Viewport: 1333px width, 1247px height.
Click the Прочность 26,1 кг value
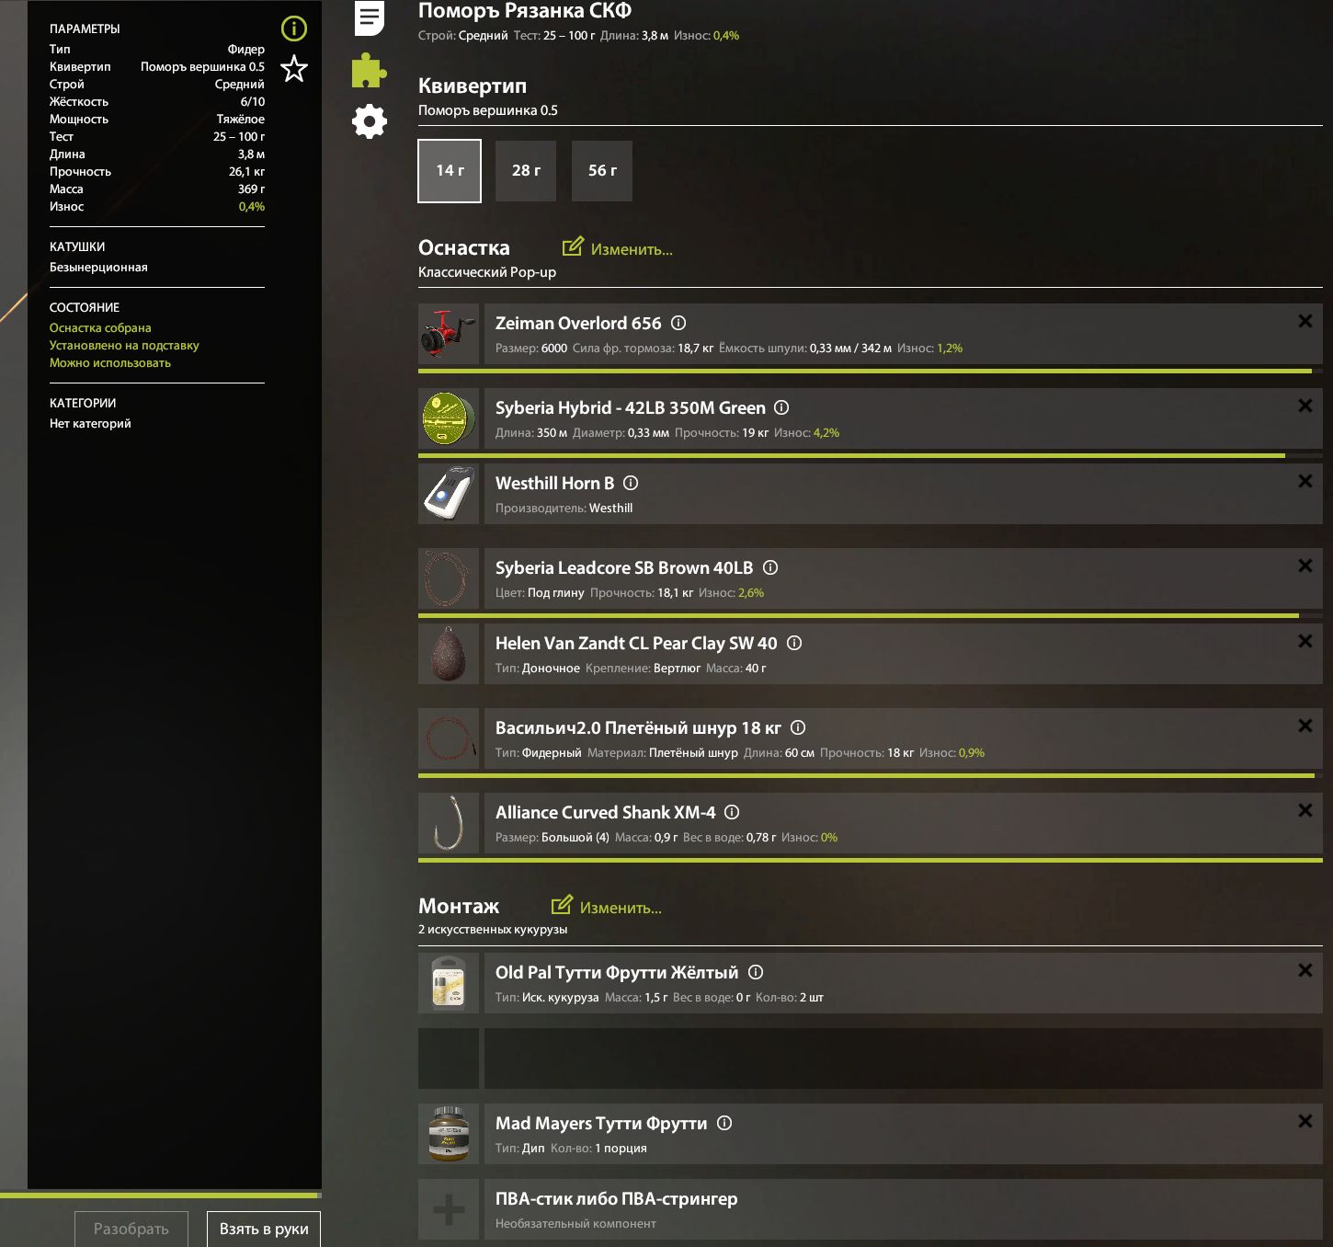pos(246,171)
